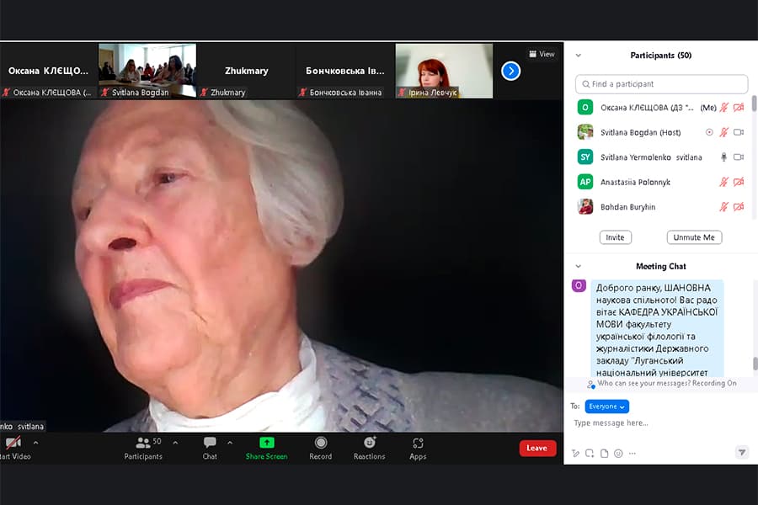Select the Zhukmary participant tile
The width and height of the screenshot is (758, 505).
246,71
